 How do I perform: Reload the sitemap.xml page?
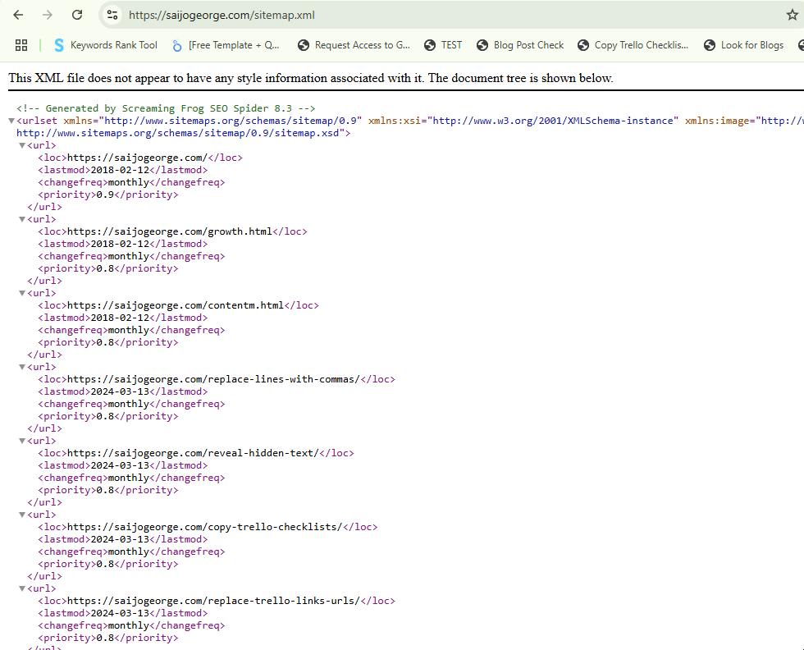click(77, 15)
